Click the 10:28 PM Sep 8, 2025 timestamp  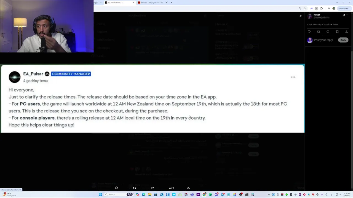point(318,24)
